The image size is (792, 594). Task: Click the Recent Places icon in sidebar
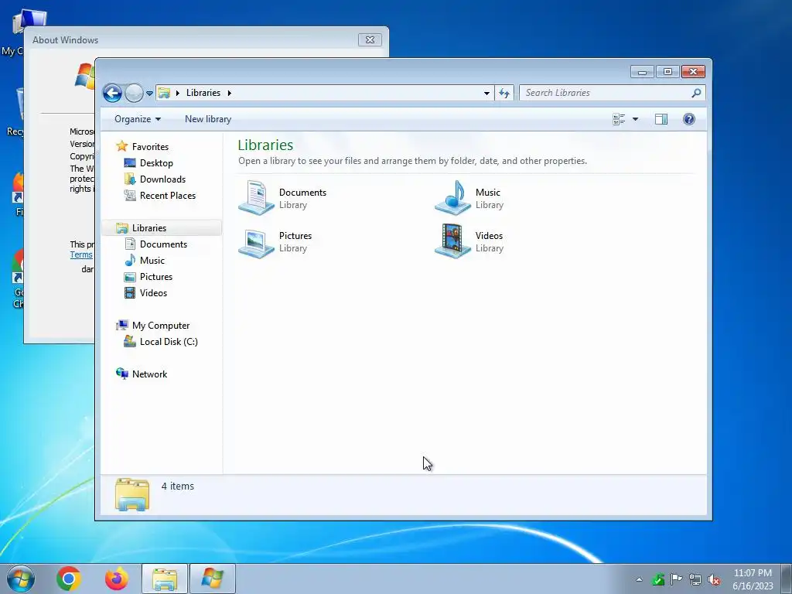[x=130, y=196]
